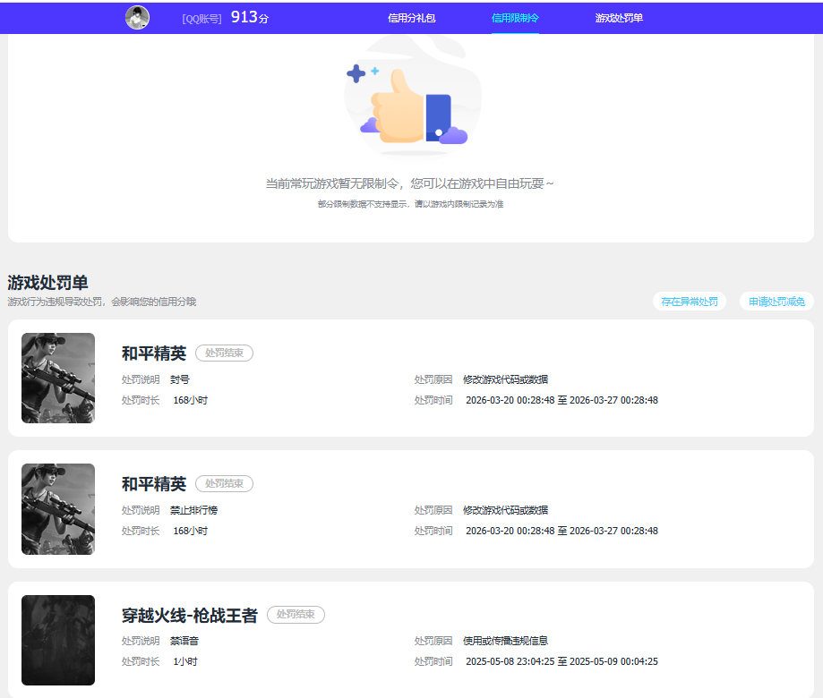Click the 申请处罚减免 button

[x=776, y=302]
